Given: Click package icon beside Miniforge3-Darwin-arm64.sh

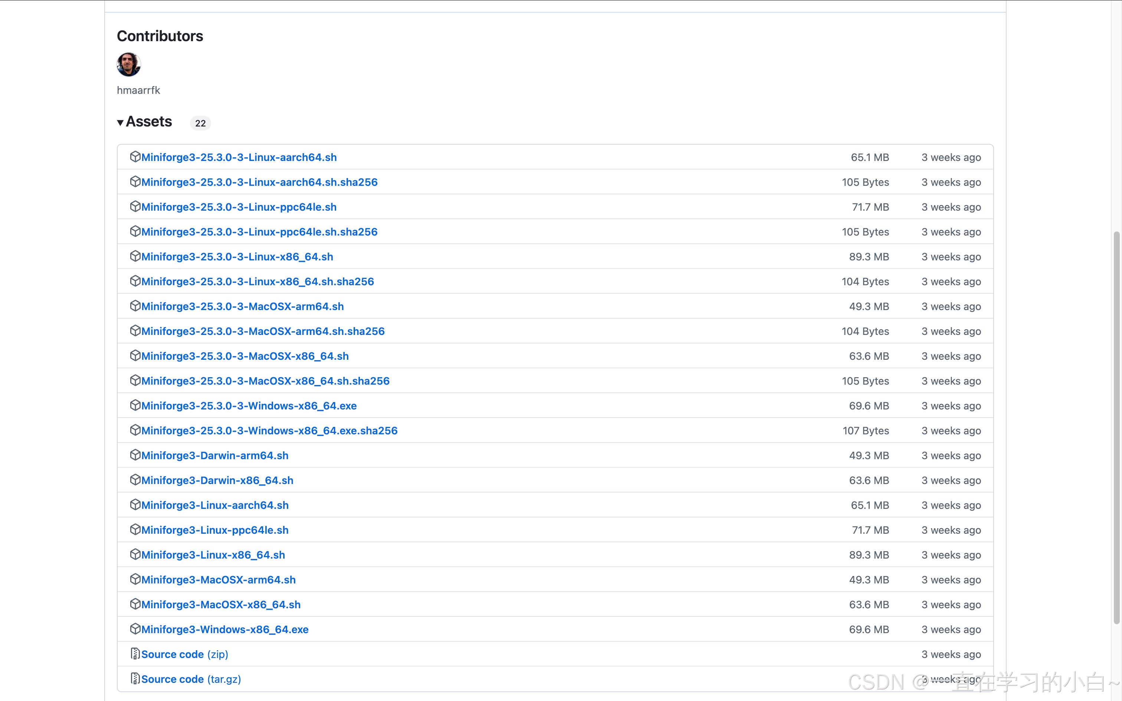Looking at the screenshot, I should pyautogui.click(x=135, y=455).
